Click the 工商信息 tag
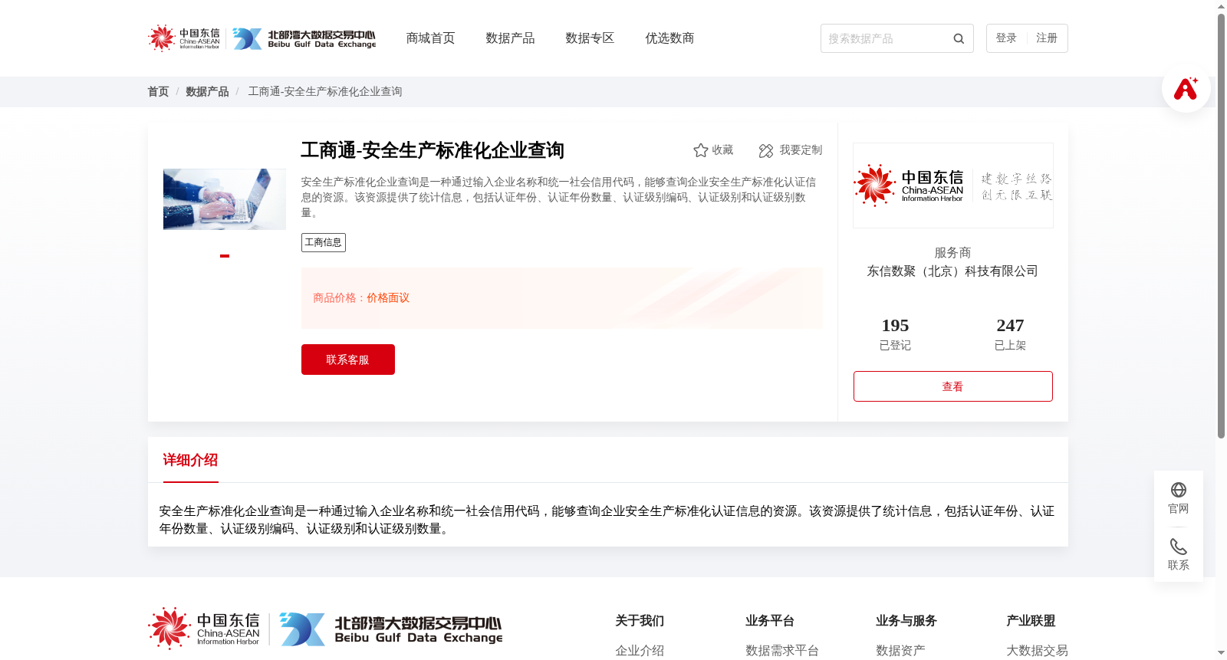 [x=324, y=242]
